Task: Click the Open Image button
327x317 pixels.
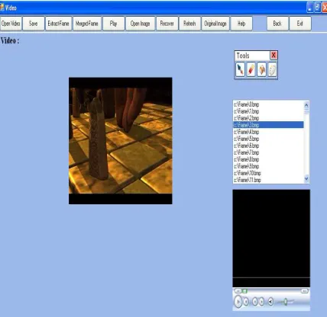Action: pyautogui.click(x=140, y=24)
